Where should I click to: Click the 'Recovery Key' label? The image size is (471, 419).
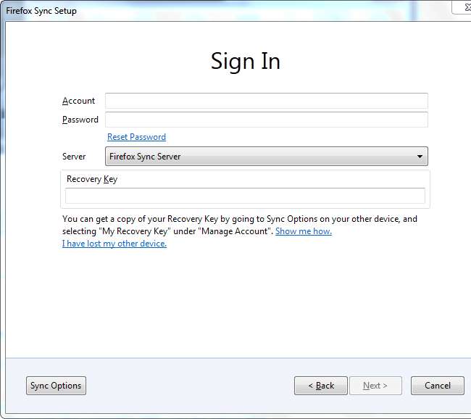[x=92, y=179]
